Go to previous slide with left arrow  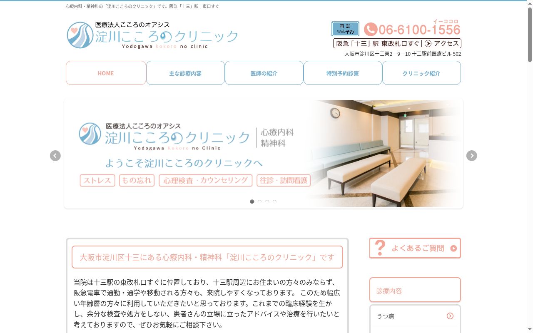pyautogui.click(x=55, y=156)
